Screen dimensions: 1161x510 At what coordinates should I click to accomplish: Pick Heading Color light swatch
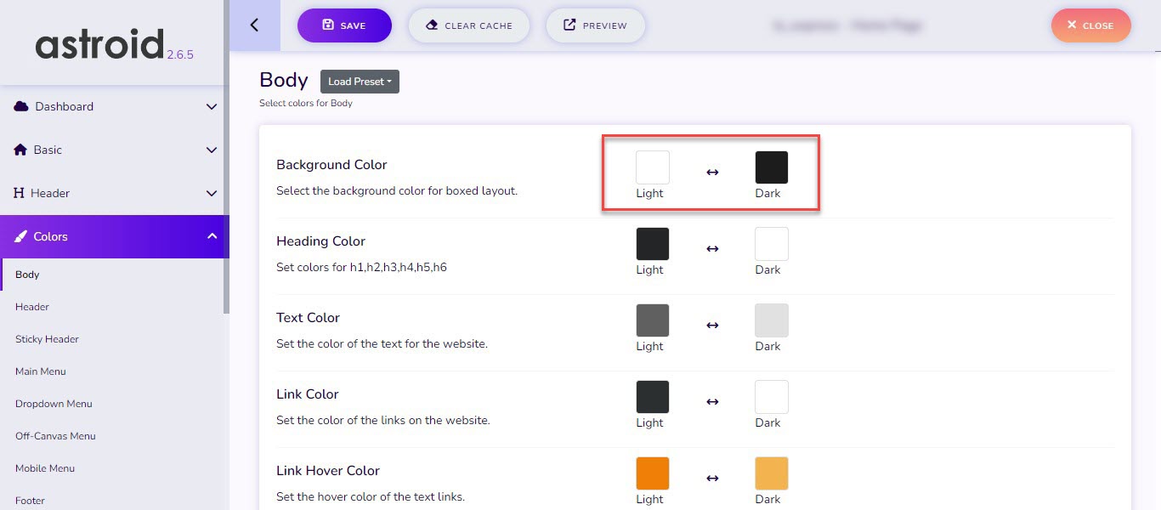pos(653,244)
